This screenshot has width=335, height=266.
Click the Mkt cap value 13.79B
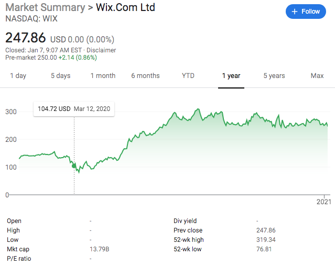pos(100,249)
